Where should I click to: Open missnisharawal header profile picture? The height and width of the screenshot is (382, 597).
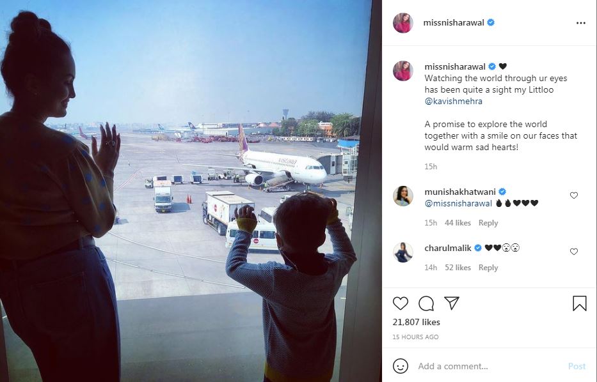403,23
